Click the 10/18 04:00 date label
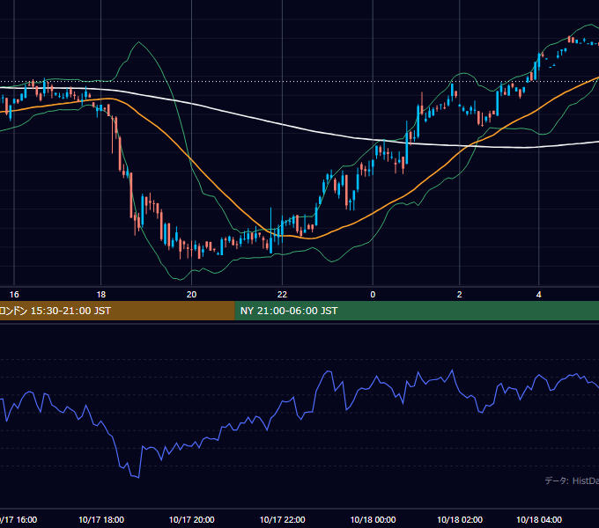The image size is (599, 528). pos(539,519)
